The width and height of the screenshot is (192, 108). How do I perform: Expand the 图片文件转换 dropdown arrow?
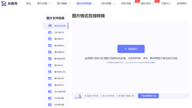coord(94,3)
